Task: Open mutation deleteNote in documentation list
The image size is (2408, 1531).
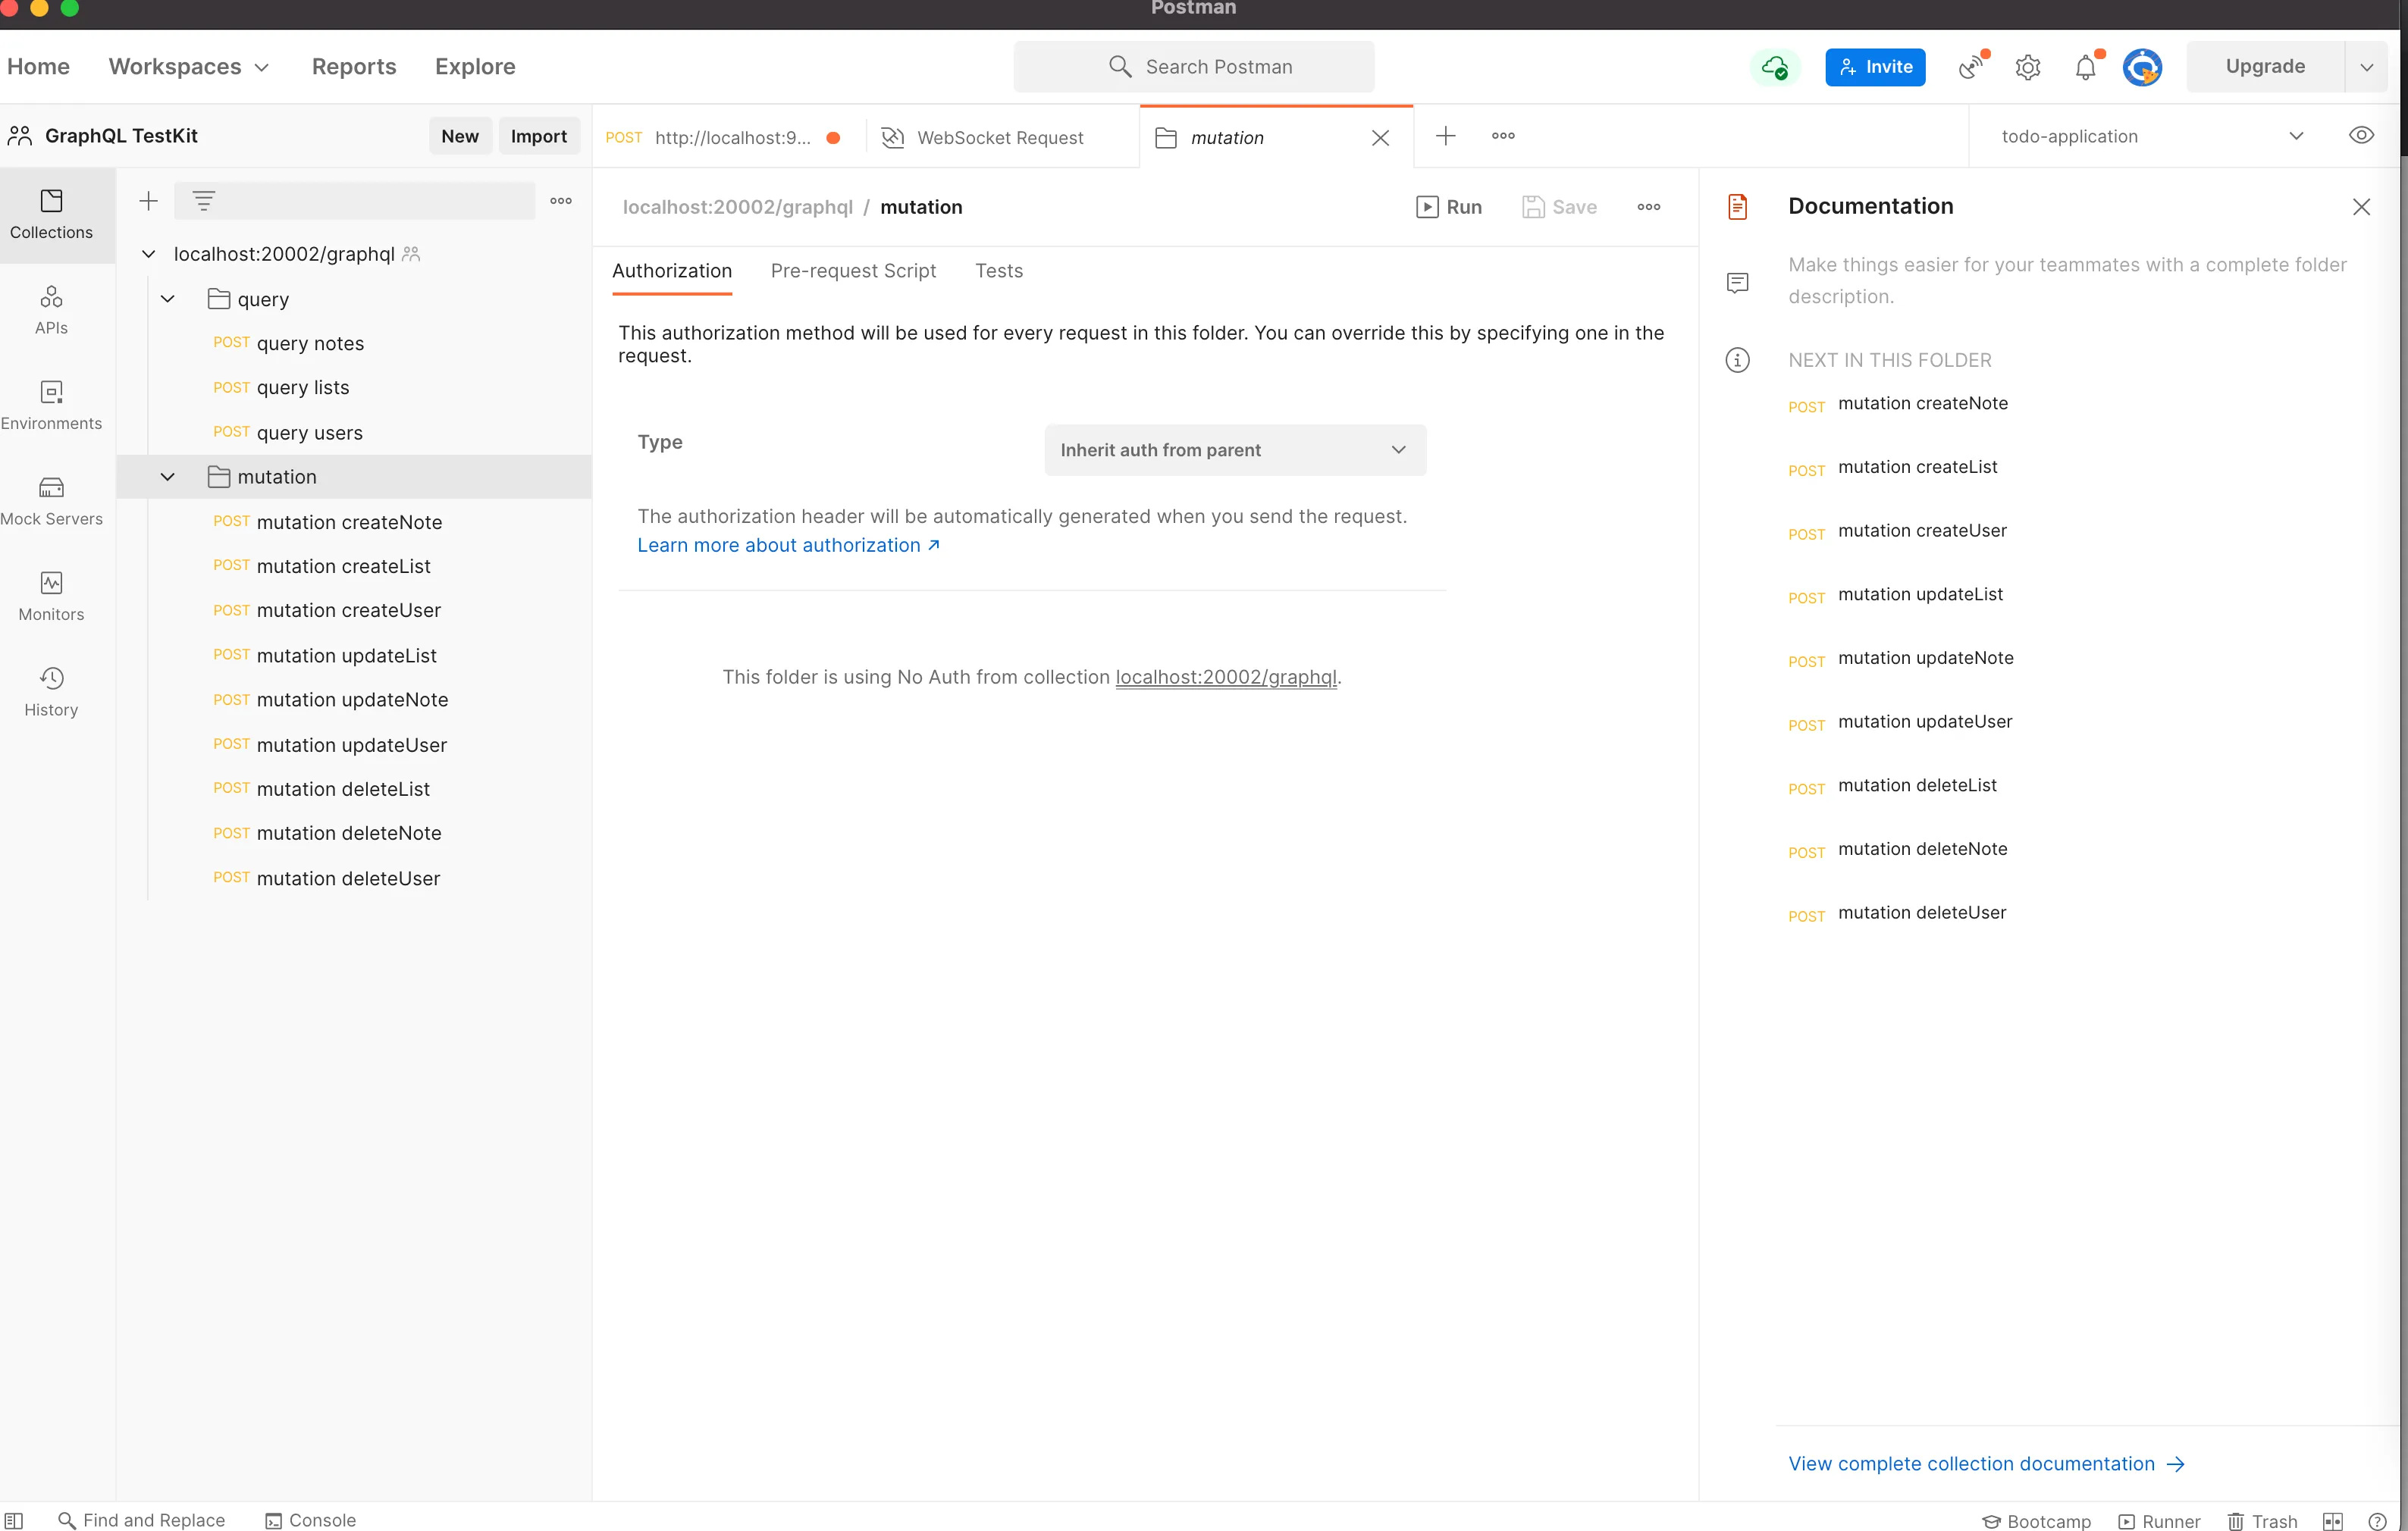Action: click(1923, 848)
